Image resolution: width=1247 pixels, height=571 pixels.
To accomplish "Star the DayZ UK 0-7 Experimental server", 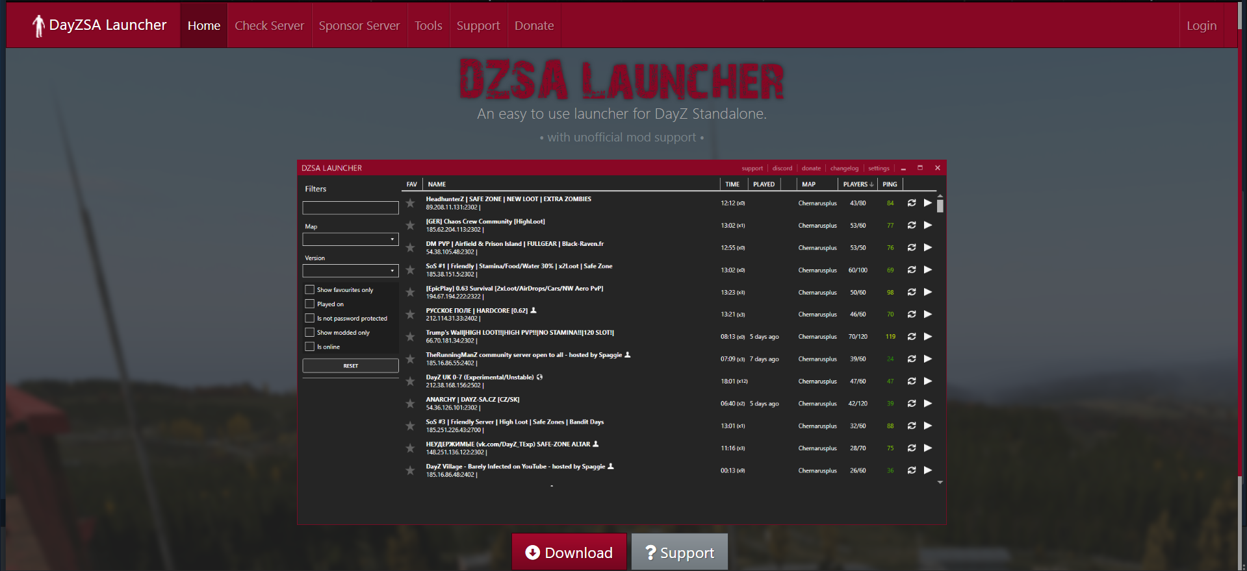I will point(410,382).
